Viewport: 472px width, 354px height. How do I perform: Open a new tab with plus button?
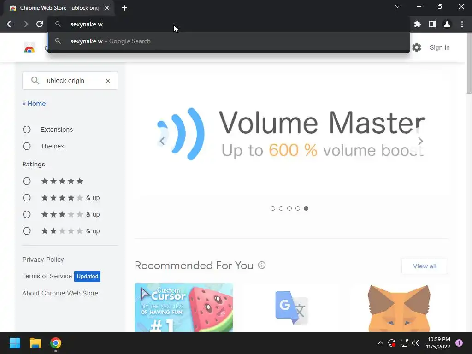click(x=124, y=8)
